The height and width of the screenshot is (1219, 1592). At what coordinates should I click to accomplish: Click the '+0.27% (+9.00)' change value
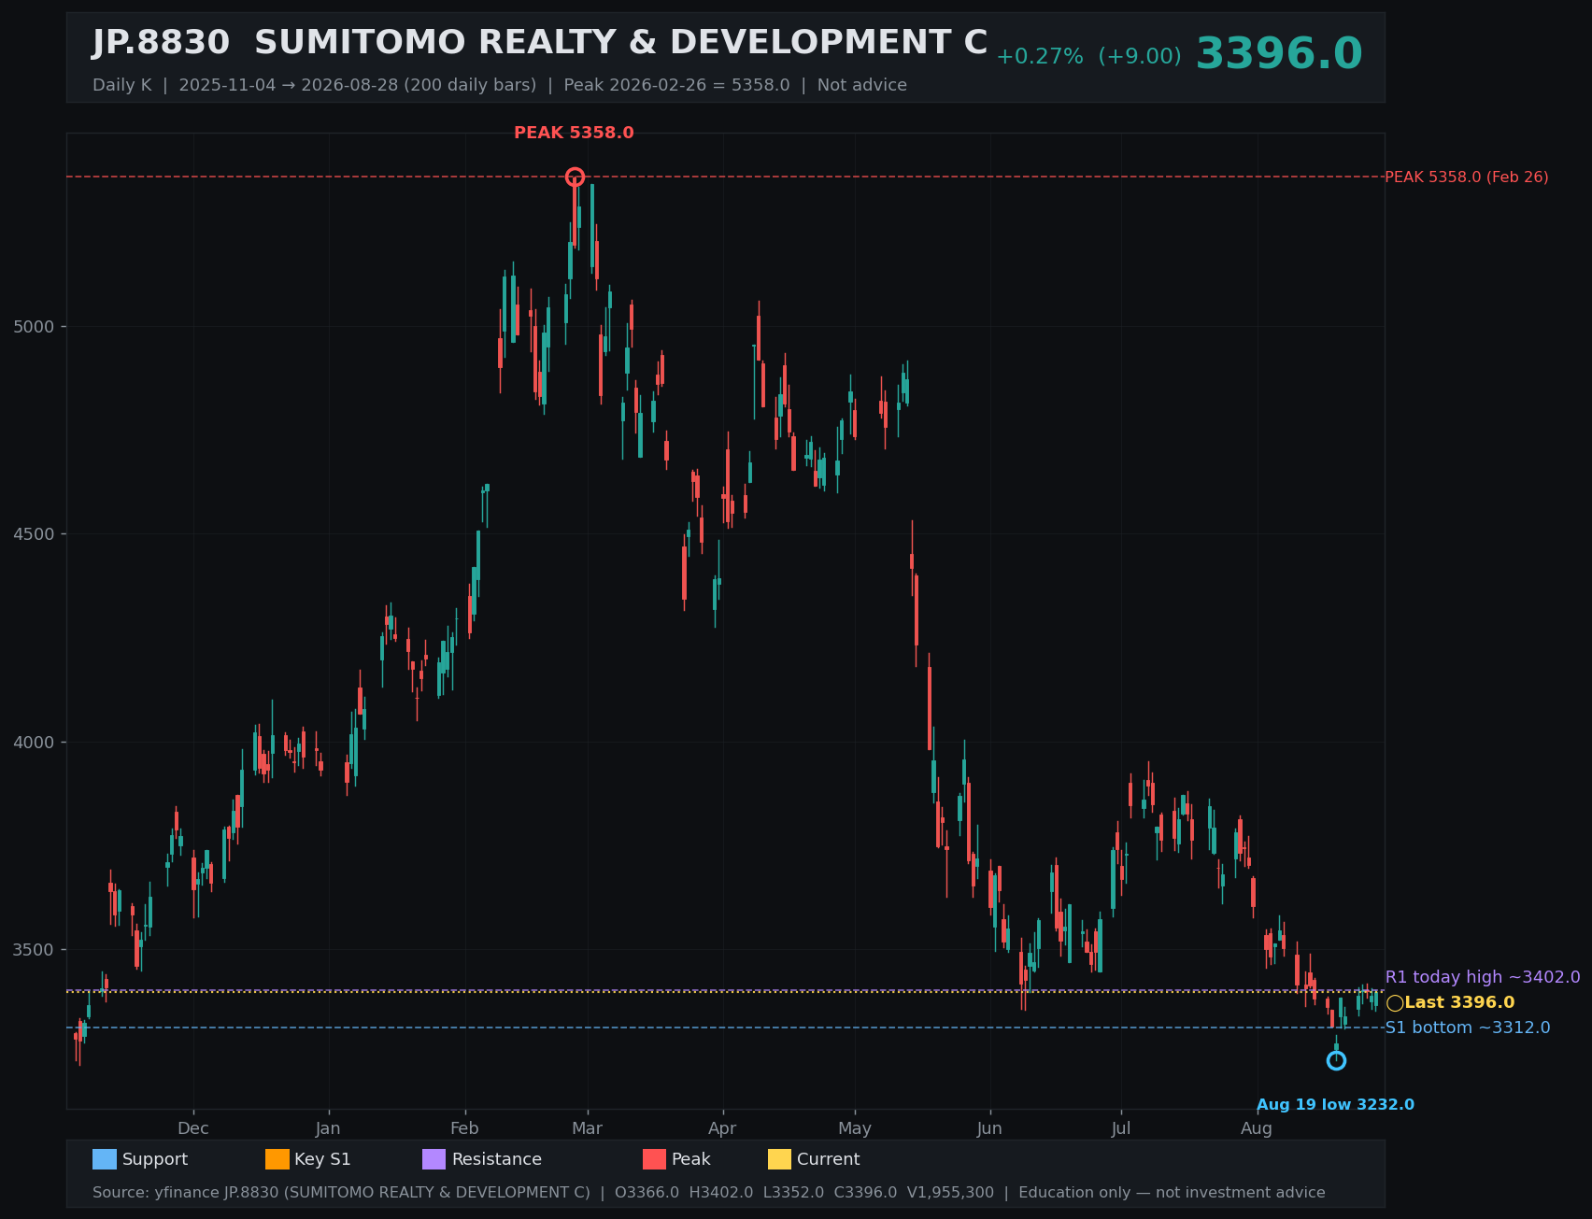(x=1088, y=57)
